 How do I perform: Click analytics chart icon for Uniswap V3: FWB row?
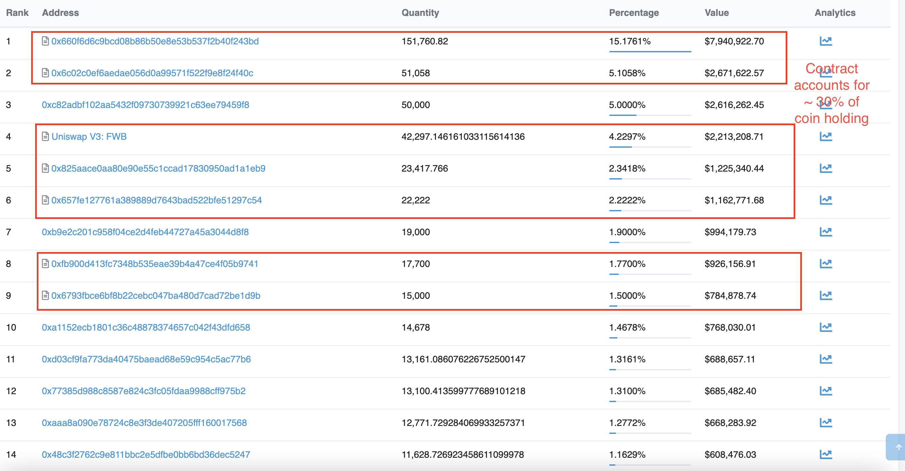pyautogui.click(x=825, y=136)
